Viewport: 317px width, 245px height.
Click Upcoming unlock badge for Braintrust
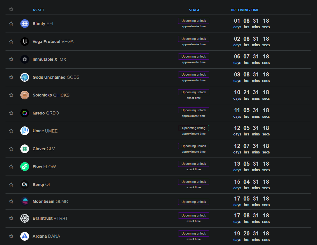194,215
